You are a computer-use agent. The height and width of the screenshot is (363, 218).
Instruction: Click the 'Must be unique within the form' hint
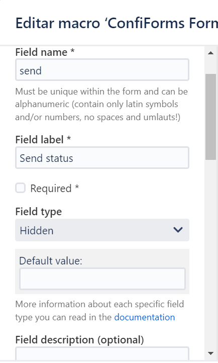101,104
